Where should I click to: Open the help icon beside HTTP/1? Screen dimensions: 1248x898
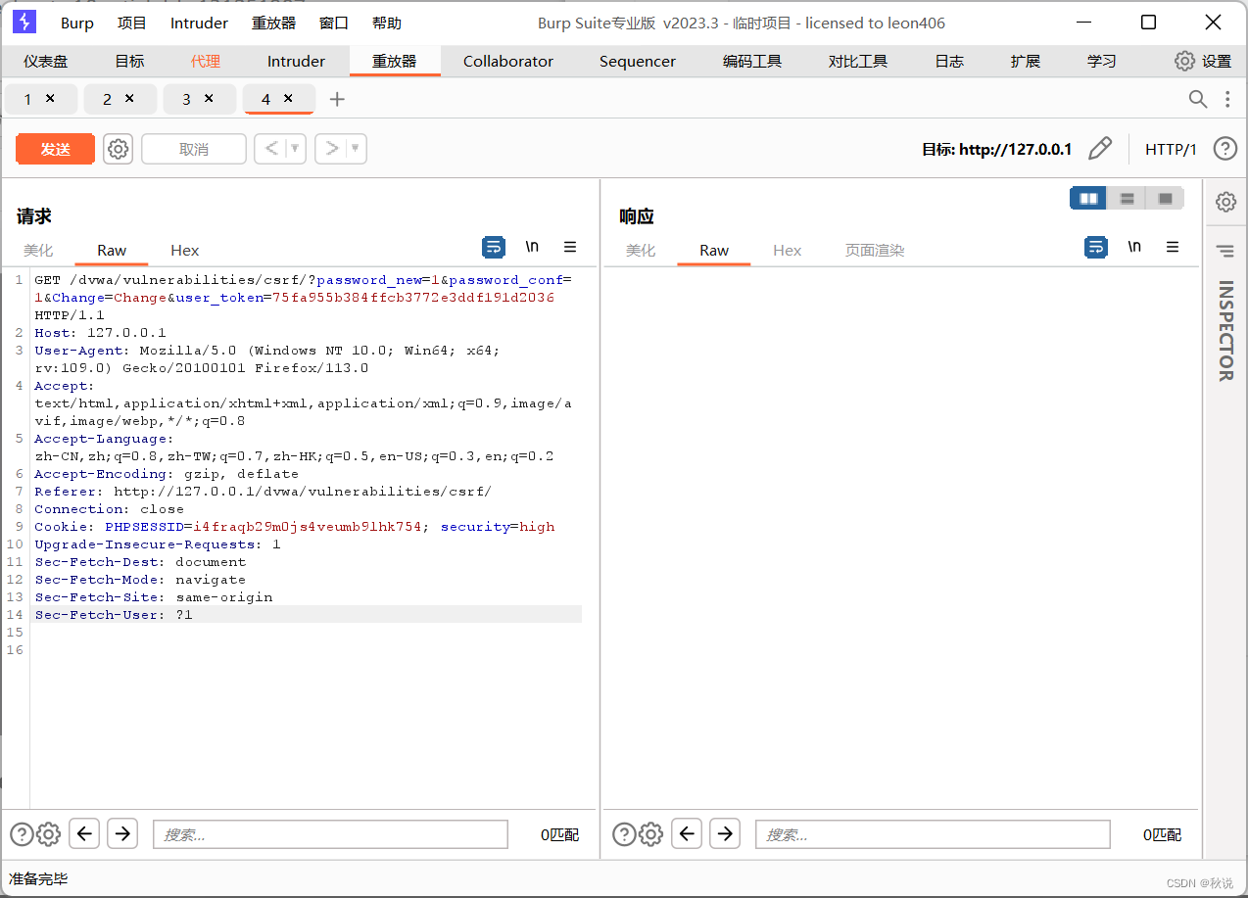[1225, 149]
